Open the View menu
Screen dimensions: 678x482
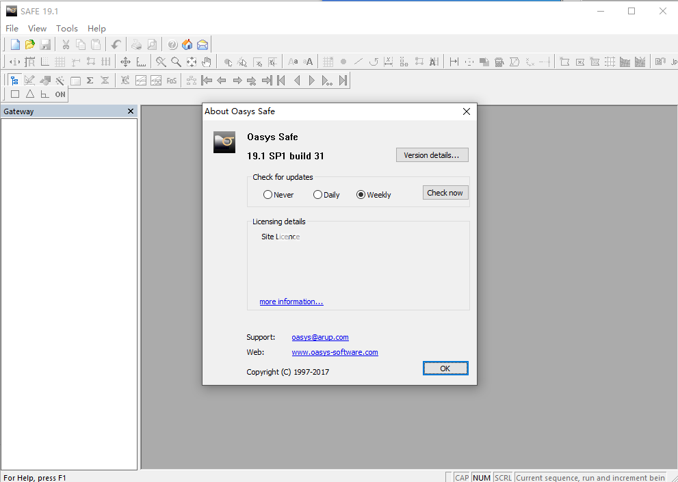pos(37,29)
